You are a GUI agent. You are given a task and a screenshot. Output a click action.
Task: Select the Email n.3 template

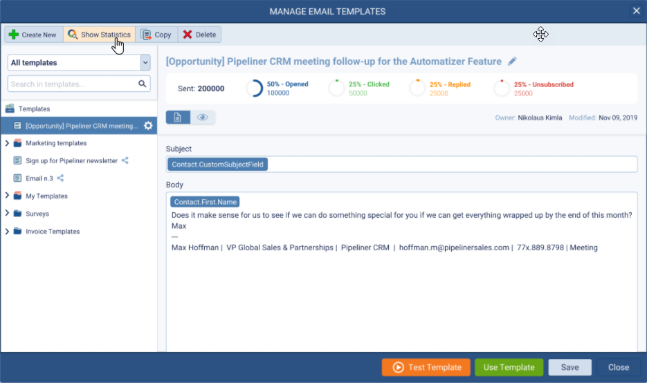[x=39, y=178]
